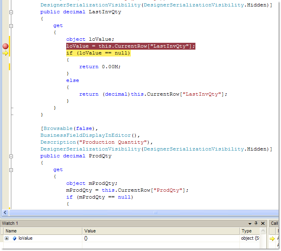
Task: Toggle auto-hide pin on Watch 1 panel
Action: [256, 223]
